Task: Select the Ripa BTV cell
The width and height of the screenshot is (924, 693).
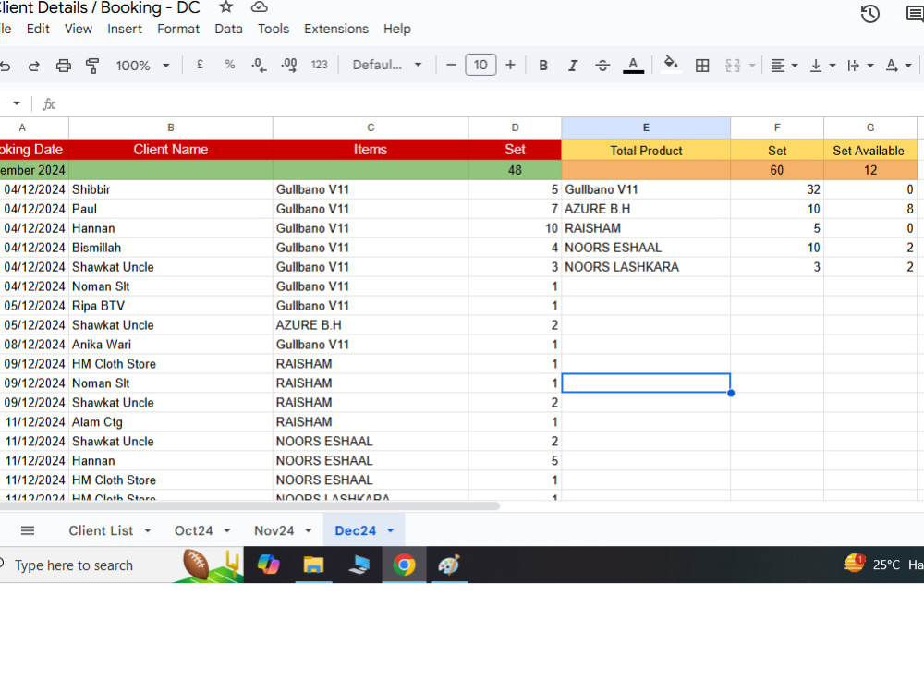Action: [170, 305]
